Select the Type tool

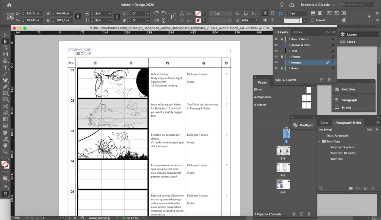pos(5,68)
